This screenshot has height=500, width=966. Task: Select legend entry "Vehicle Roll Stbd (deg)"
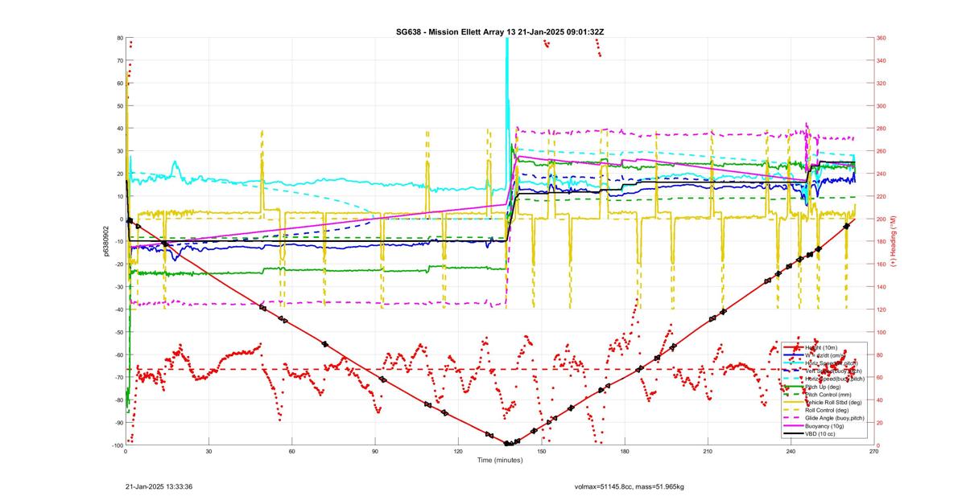pyautogui.click(x=835, y=402)
